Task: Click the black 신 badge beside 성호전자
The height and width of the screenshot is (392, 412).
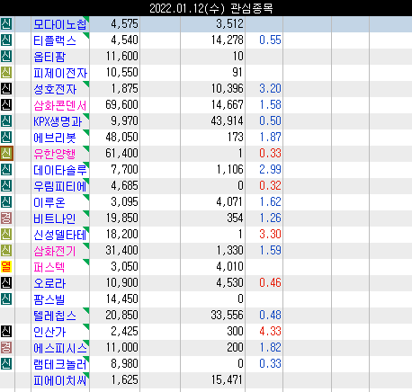Action: 6,89
